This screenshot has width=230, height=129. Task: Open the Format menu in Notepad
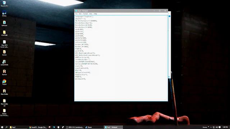click(85, 14)
